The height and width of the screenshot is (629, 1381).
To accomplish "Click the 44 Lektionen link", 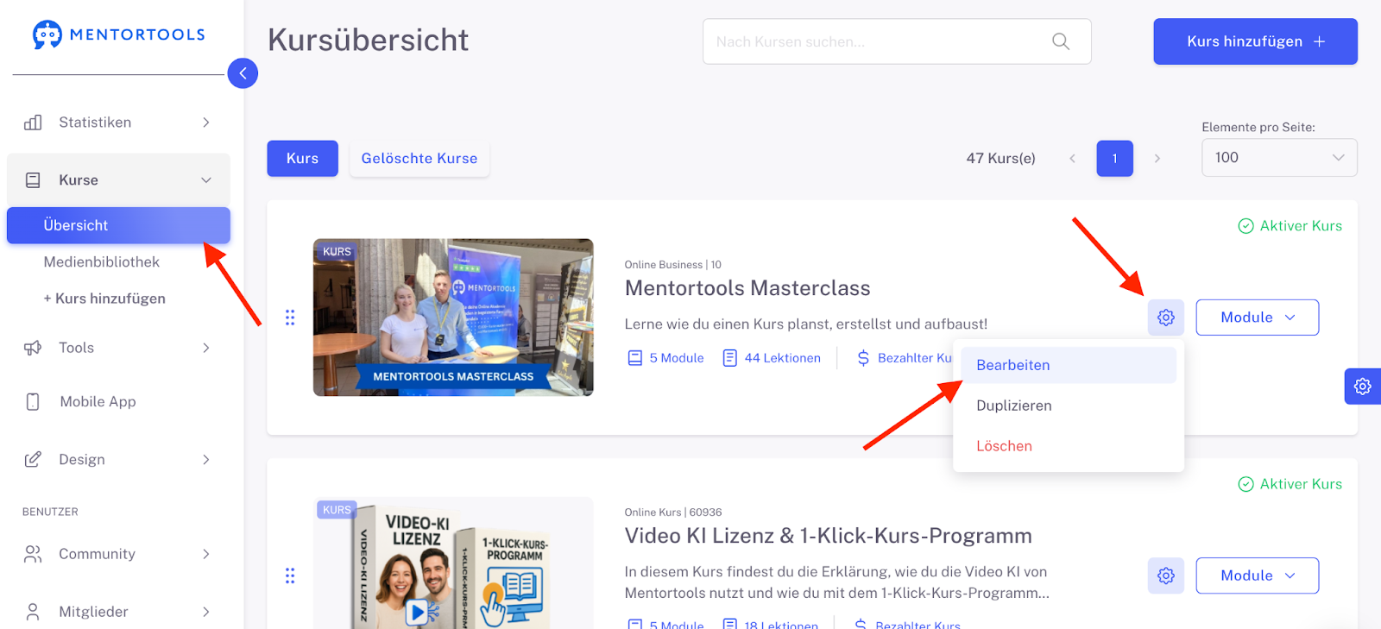I will point(772,358).
